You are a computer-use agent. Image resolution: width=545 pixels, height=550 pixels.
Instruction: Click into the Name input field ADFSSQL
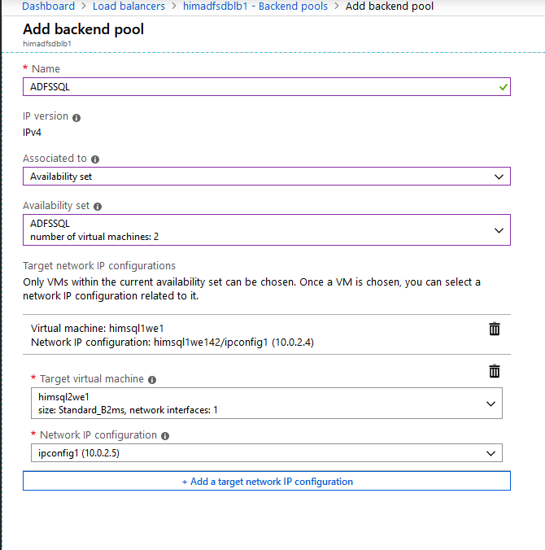click(267, 86)
